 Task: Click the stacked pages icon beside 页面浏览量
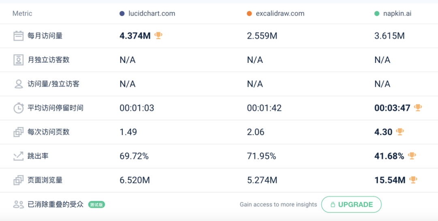[19, 180]
